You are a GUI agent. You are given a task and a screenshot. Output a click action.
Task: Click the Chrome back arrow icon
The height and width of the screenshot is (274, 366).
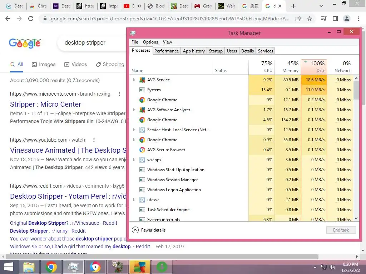[x=8, y=19]
